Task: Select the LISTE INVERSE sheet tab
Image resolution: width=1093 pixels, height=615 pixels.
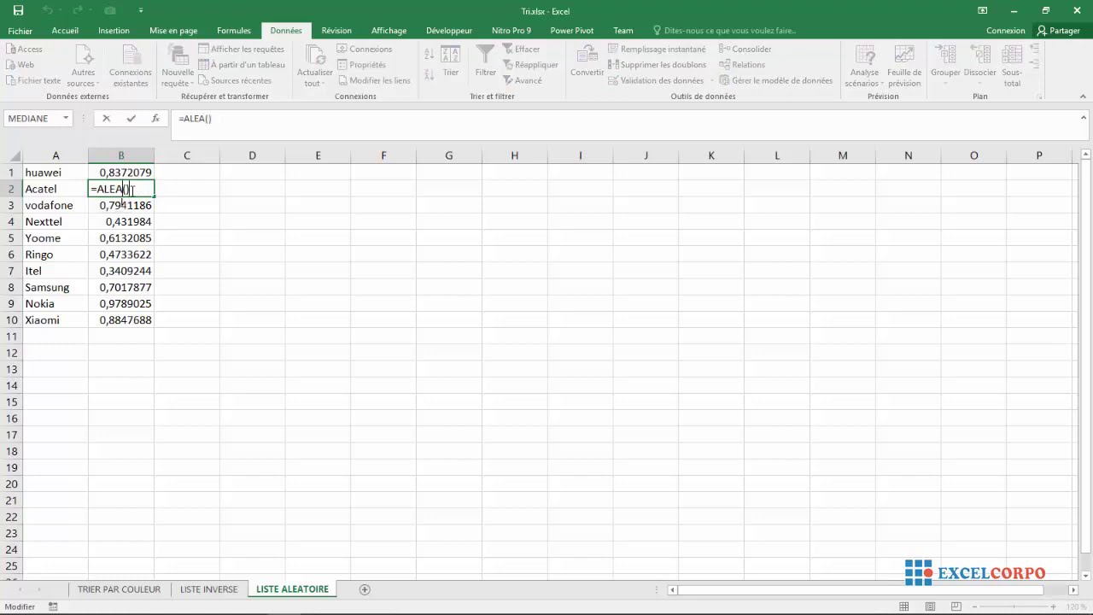Action: tap(208, 589)
